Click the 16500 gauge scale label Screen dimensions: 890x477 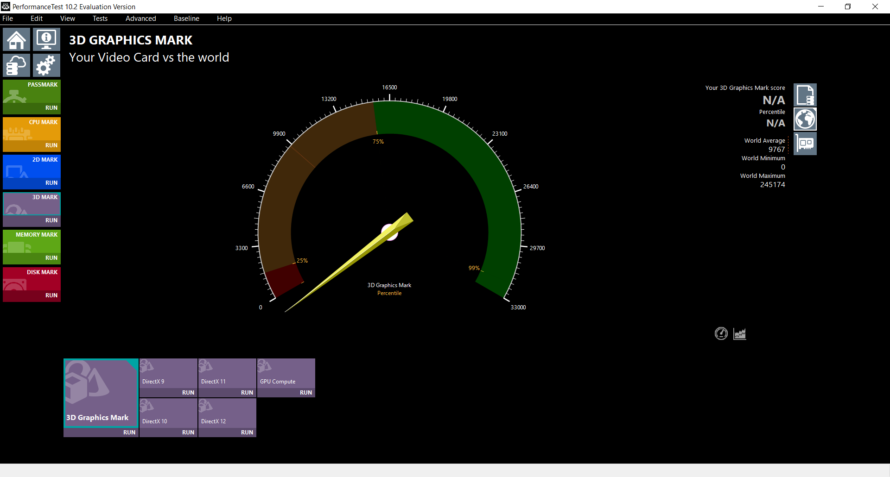point(389,88)
